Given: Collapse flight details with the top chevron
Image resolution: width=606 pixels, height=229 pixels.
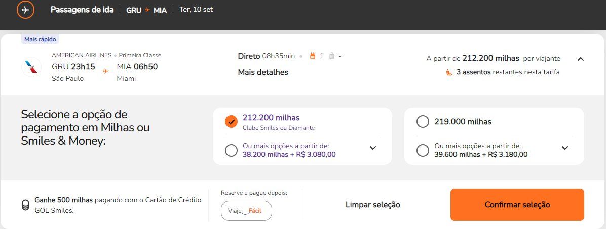Looking at the screenshot, I should (x=581, y=59).
